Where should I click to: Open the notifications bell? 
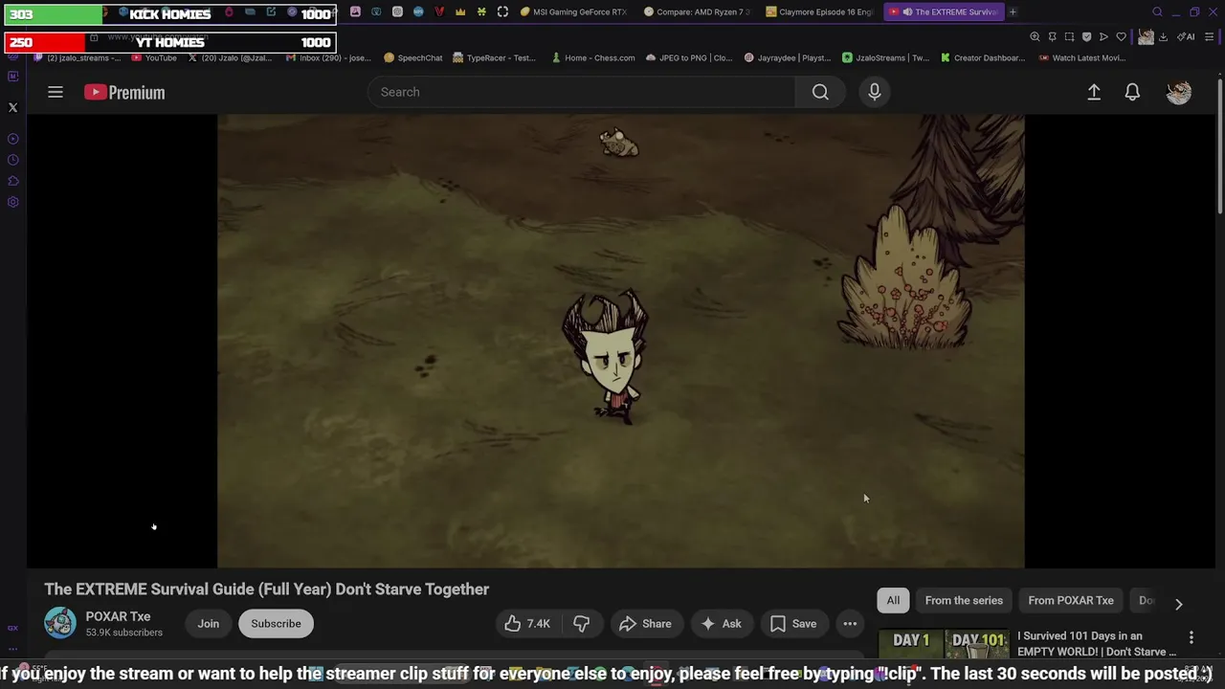point(1132,92)
